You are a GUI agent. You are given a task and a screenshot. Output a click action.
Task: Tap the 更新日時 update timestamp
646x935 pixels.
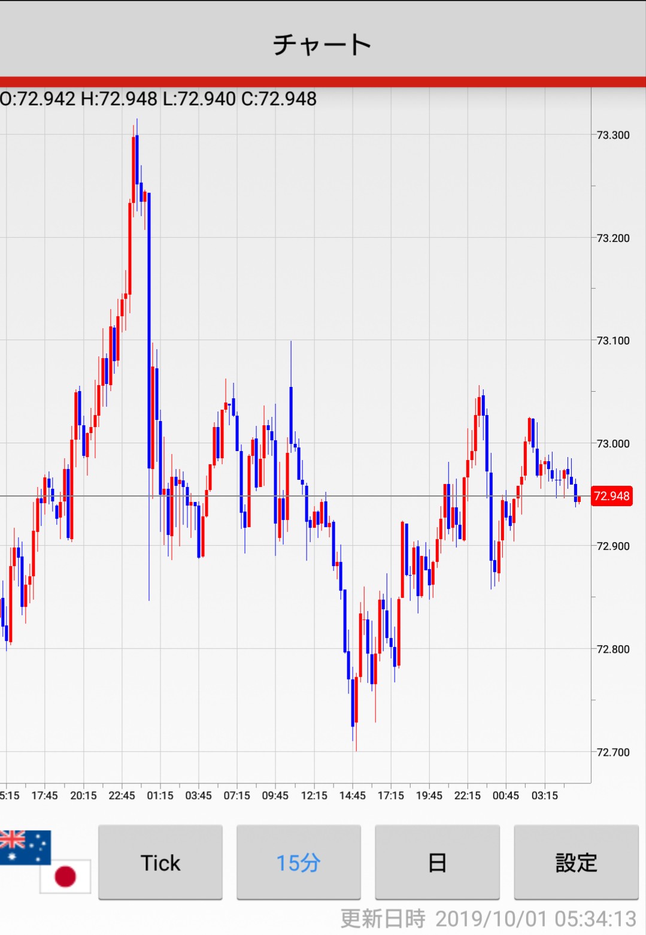click(x=488, y=918)
